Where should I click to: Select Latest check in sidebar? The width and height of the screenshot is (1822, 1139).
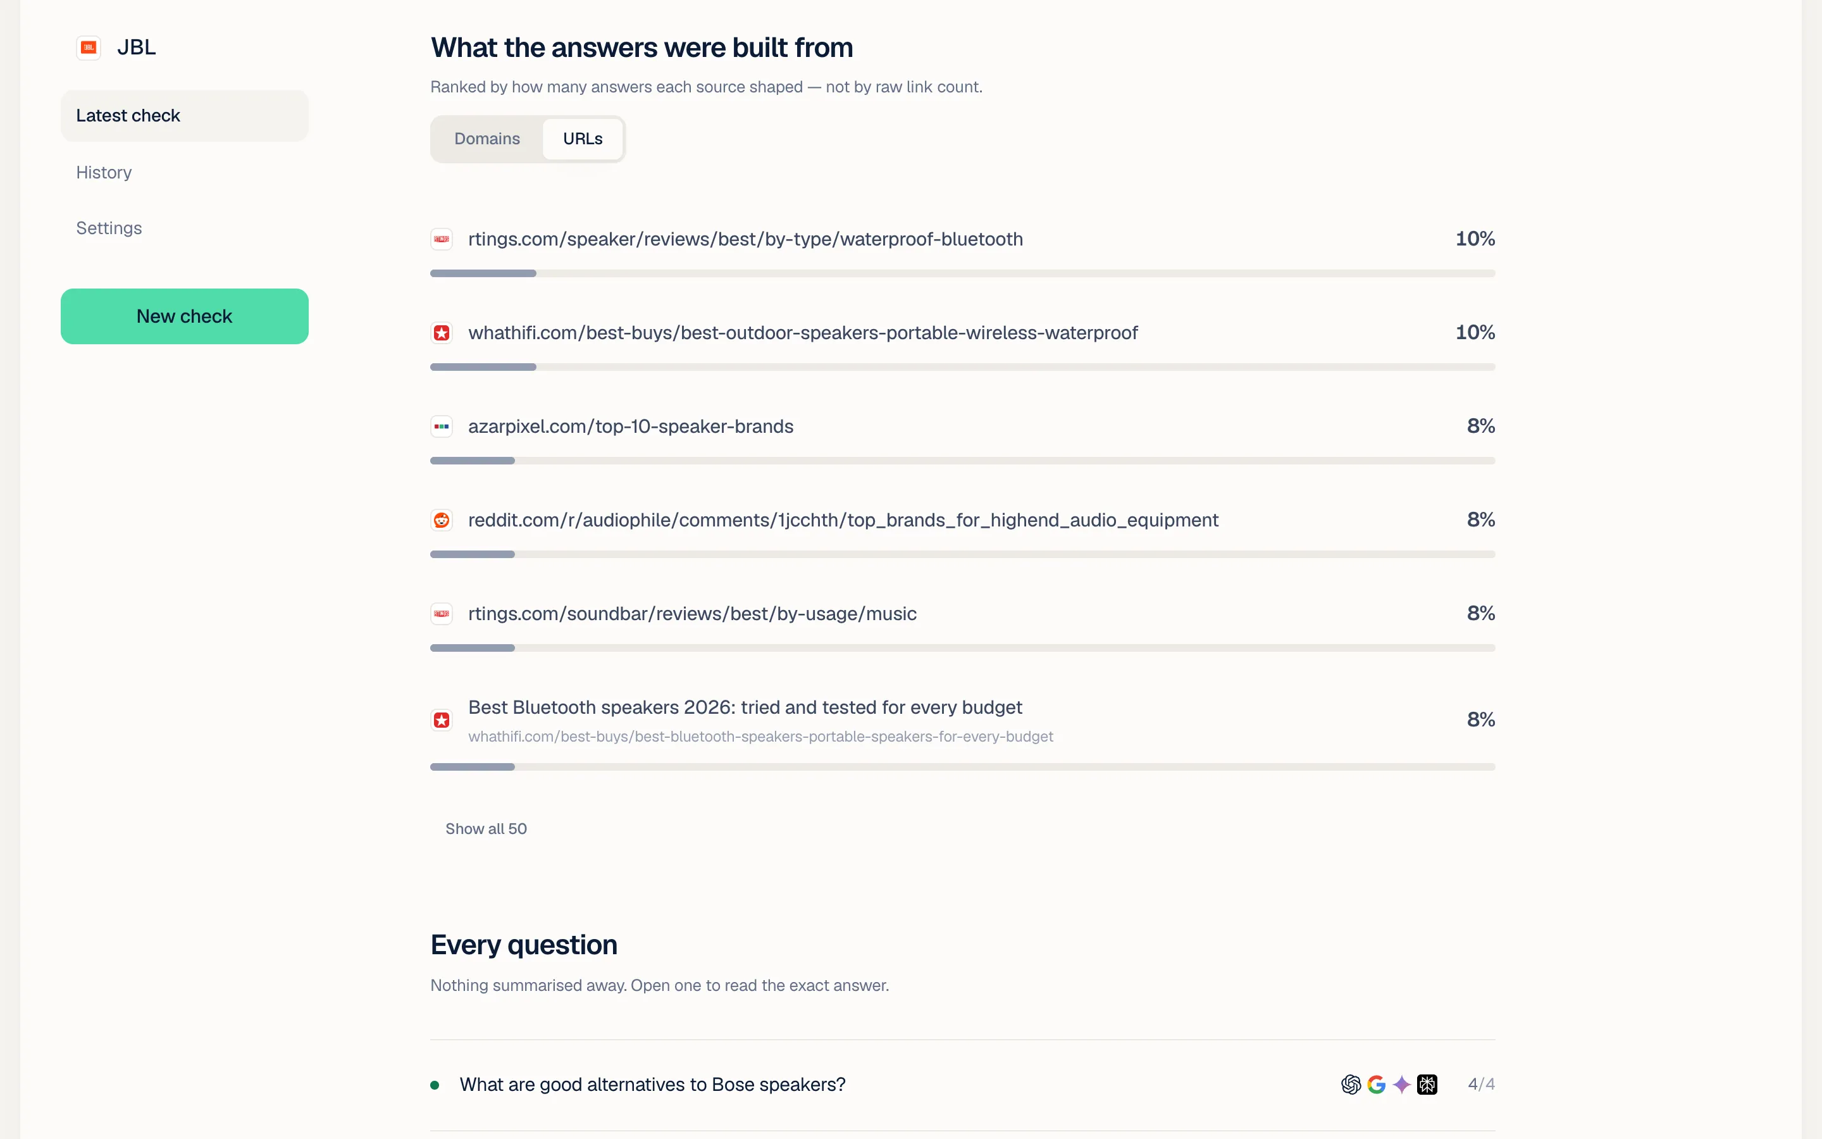click(185, 115)
